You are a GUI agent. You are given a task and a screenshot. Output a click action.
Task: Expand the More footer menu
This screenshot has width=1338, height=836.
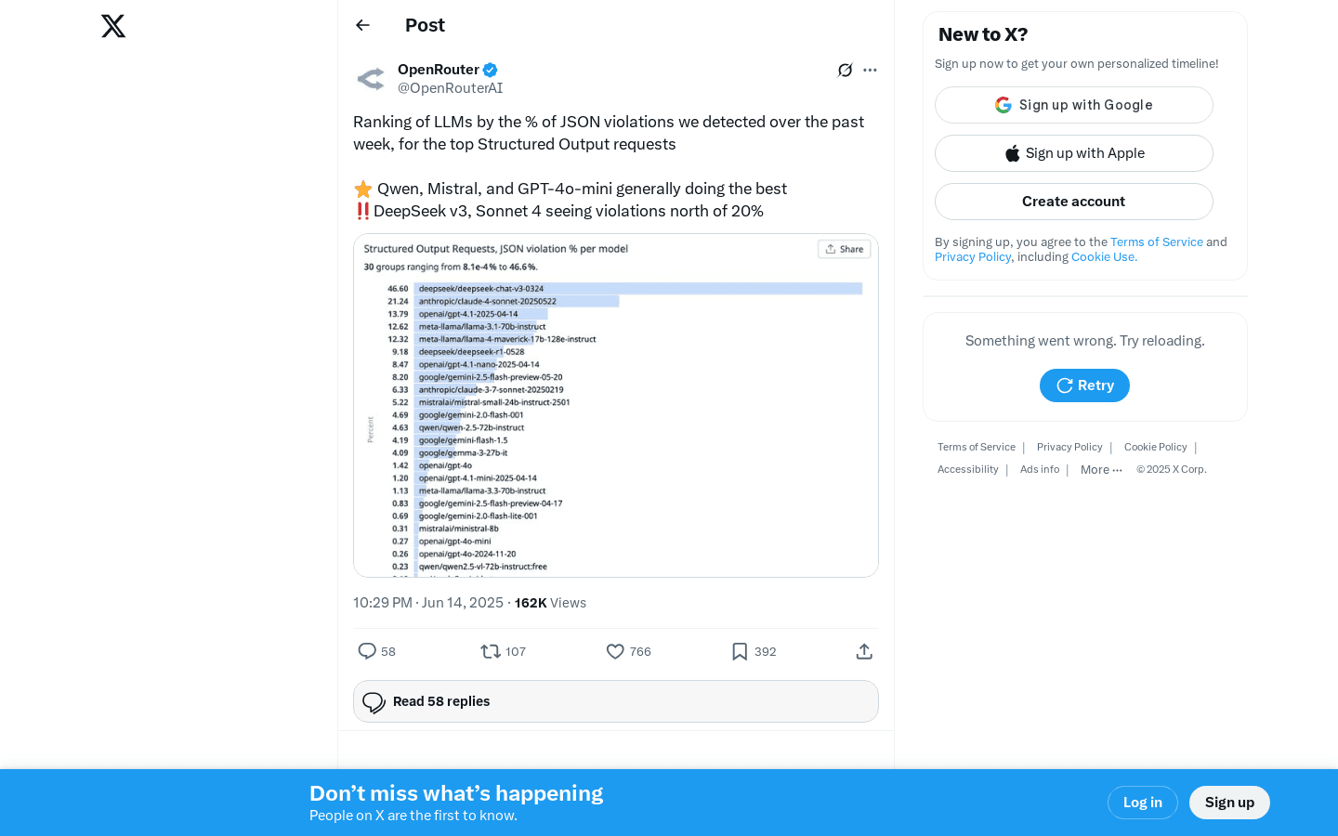(1101, 470)
